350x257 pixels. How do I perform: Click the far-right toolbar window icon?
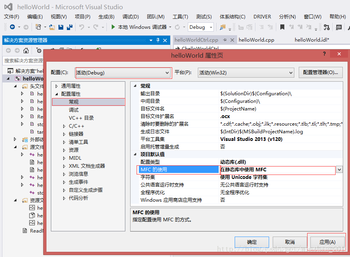point(339,27)
